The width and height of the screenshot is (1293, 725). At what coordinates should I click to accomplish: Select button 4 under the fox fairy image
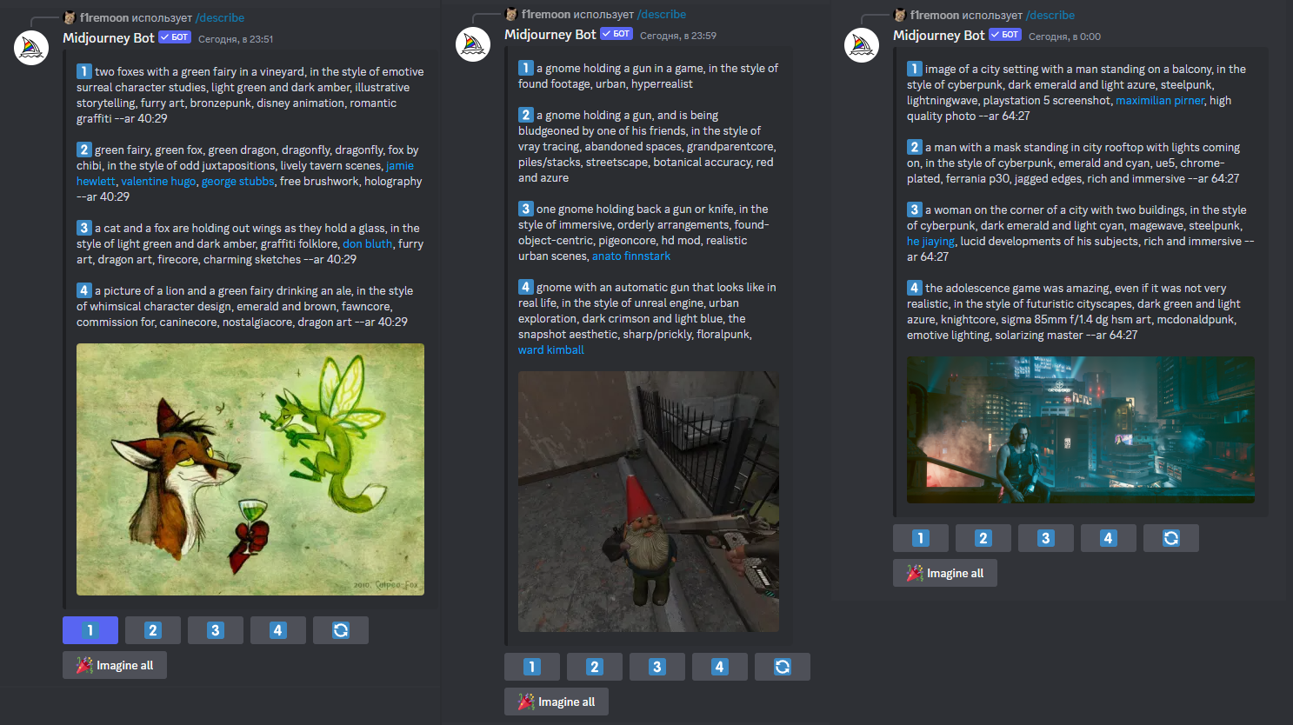pos(278,630)
